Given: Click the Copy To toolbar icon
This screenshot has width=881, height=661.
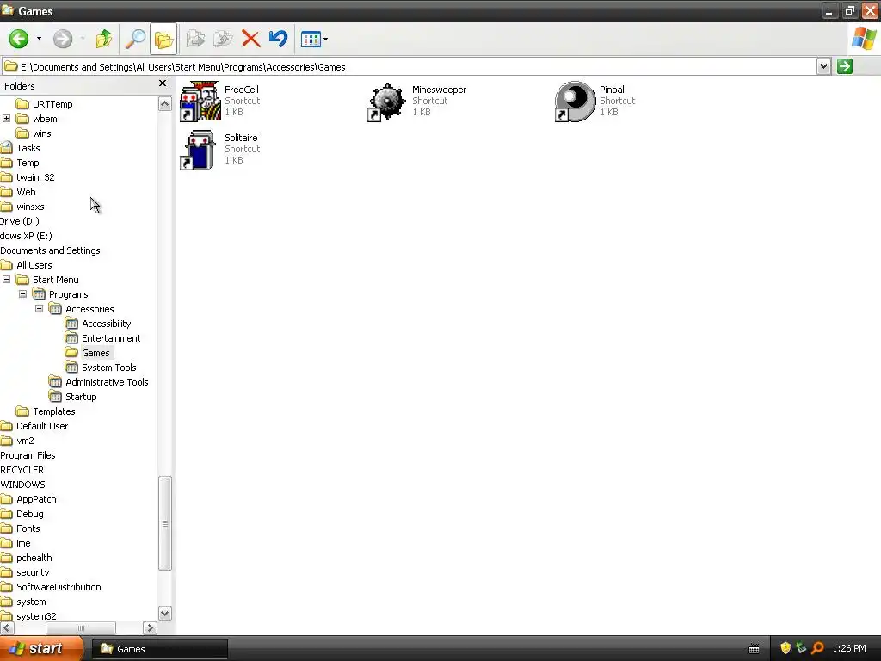Looking at the screenshot, I should (223, 39).
